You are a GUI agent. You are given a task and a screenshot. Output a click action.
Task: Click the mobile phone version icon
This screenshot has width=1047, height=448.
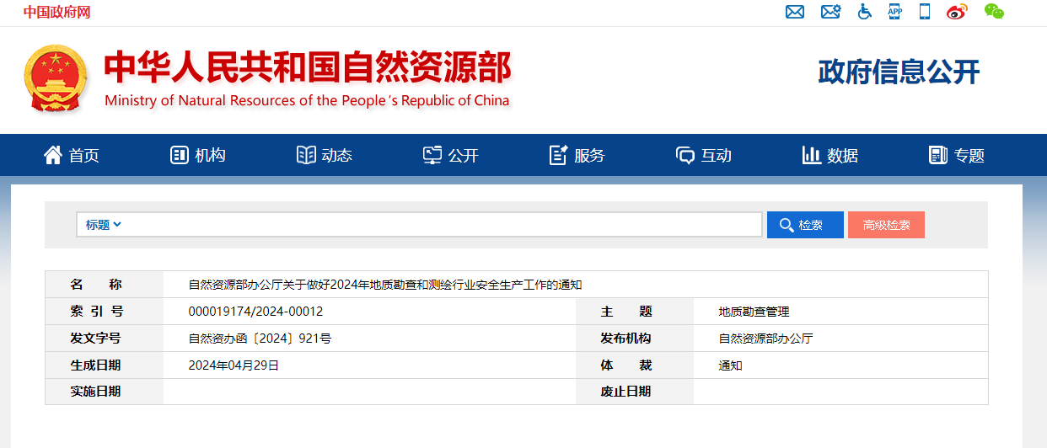coord(924,12)
